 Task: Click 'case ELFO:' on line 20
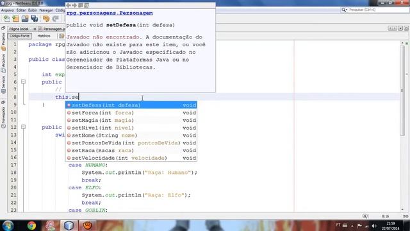coord(85,187)
